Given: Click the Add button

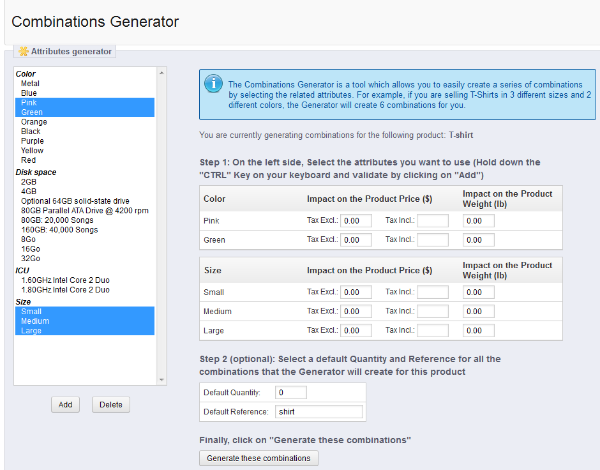Looking at the screenshot, I should tap(66, 405).
